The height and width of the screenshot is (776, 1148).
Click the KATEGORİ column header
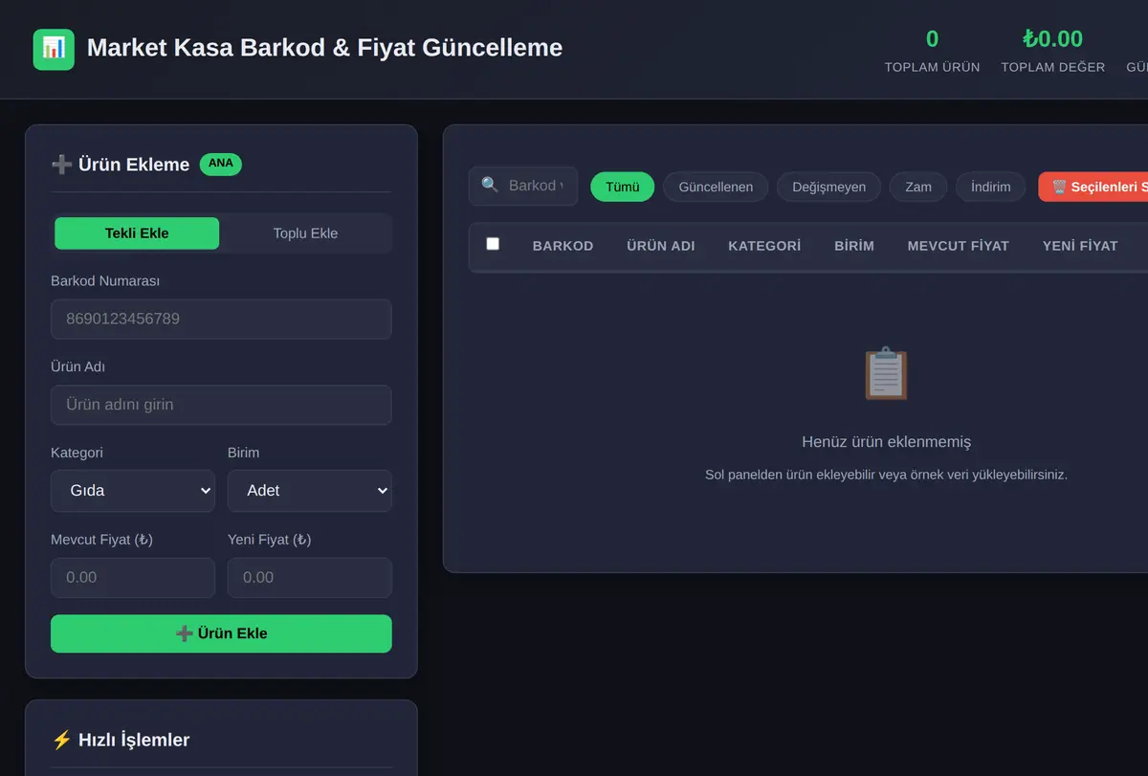click(764, 246)
